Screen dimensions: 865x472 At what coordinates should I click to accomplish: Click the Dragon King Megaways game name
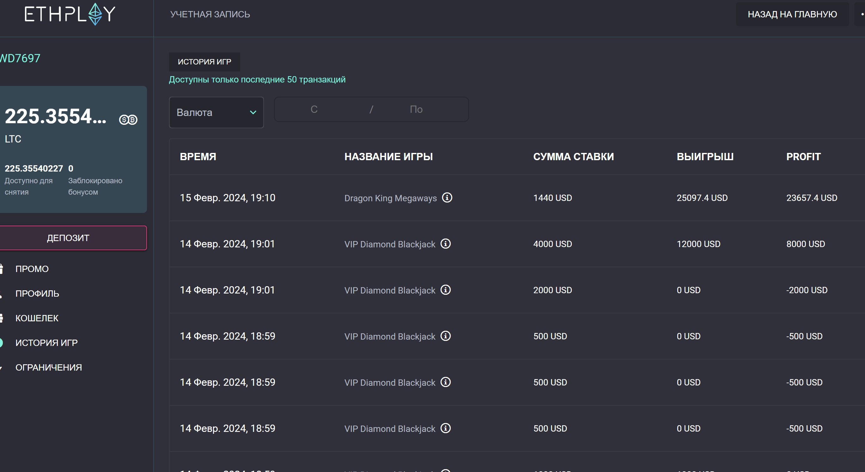pyautogui.click(x=390, y=198)
